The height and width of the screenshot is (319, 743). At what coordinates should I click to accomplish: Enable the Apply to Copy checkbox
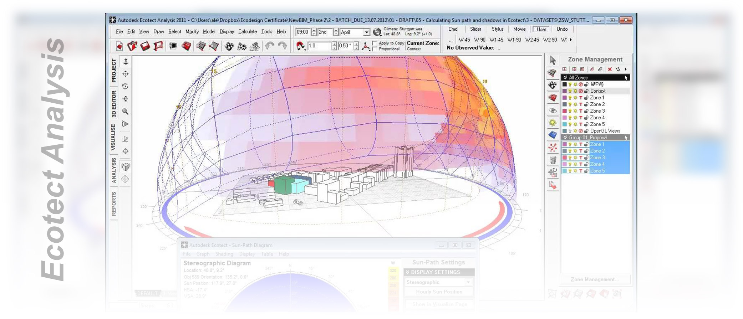click(375, 43)
